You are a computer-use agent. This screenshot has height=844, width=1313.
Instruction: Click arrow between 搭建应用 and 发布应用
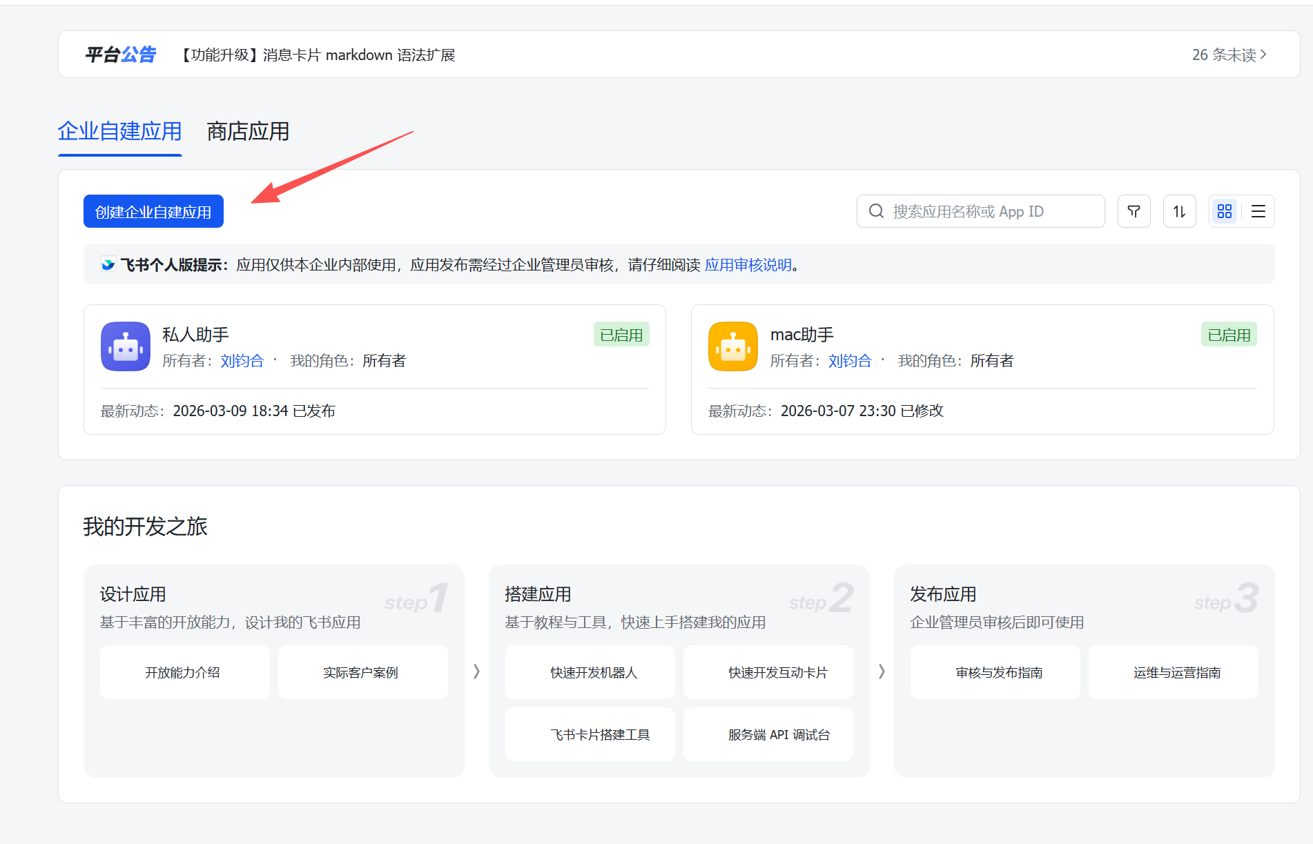882,671
